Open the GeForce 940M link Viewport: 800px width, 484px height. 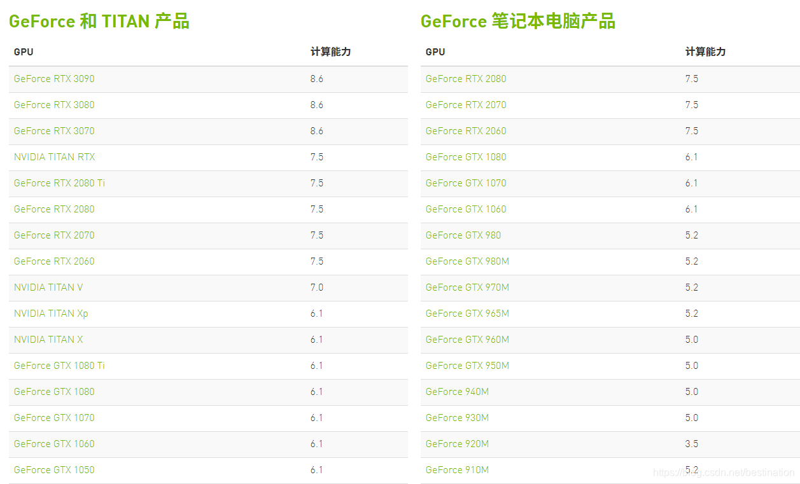[457, 392]
